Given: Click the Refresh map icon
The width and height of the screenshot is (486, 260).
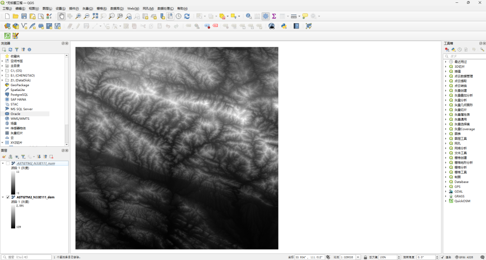Looking at the screenshot, I should click(187, 16).
